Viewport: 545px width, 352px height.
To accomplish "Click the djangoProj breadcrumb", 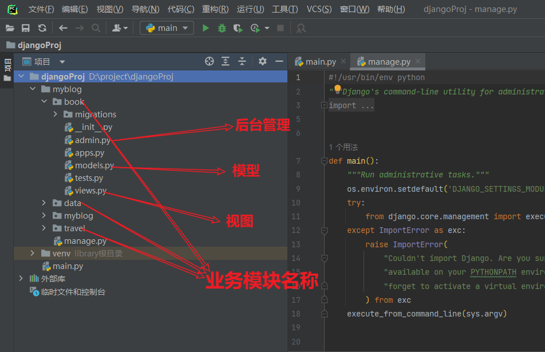I will (x=34, y=45).
